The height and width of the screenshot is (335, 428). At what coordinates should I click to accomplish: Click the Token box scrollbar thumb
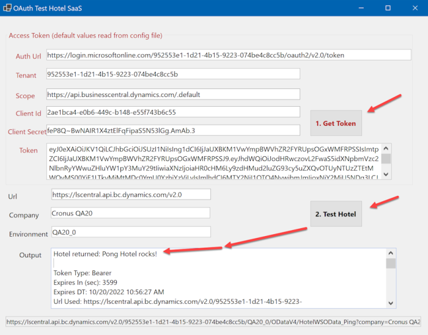(x=386, y=159)
